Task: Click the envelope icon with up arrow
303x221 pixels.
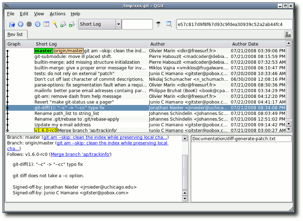Action: point(63,24)
